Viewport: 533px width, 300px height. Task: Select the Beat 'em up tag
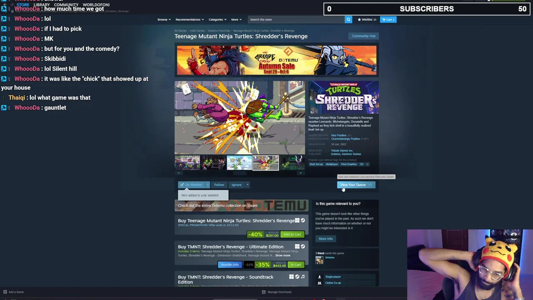pos(316,164)
